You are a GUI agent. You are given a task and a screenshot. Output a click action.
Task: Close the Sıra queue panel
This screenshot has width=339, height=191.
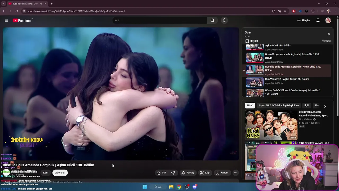pos(329,34)
